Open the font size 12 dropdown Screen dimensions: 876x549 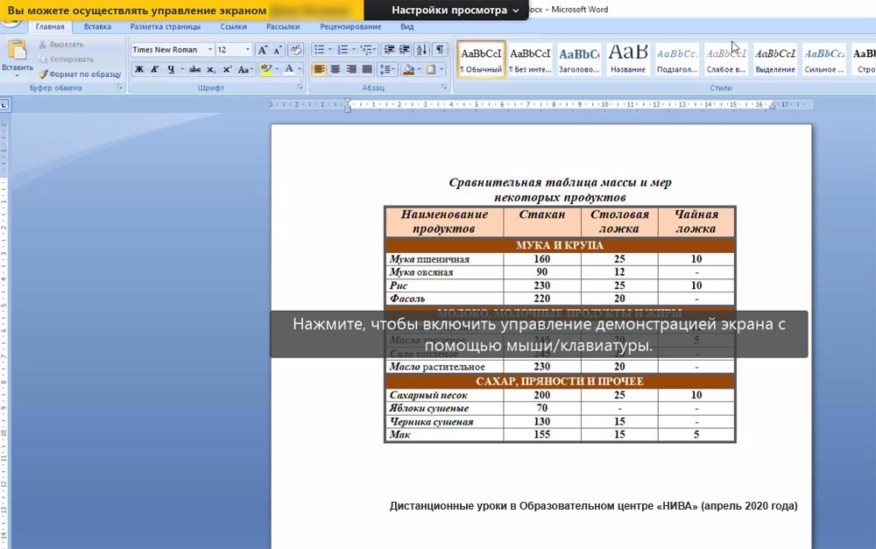(x=248, y=50)
